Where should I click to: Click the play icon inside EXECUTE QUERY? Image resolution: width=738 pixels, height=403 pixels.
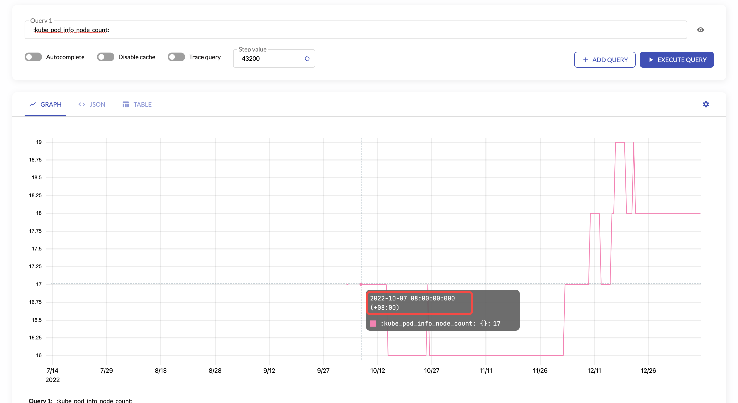[651, 59]
